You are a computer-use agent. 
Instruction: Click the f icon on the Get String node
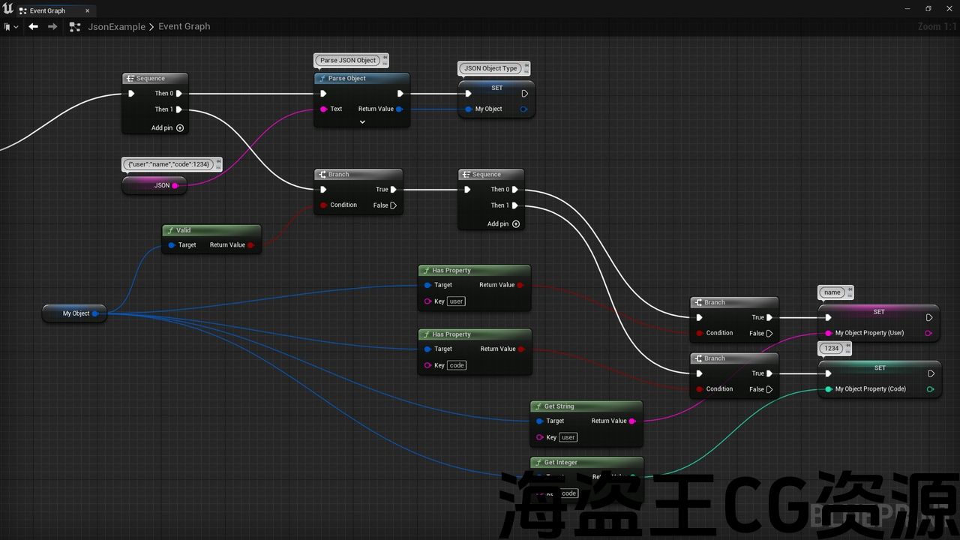point(538,406)
